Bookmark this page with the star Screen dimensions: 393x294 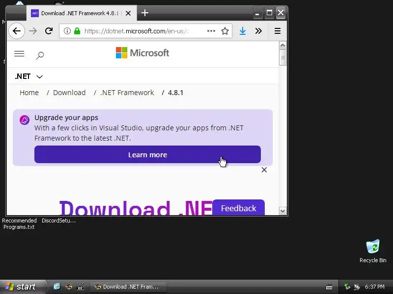coord(225,31)
